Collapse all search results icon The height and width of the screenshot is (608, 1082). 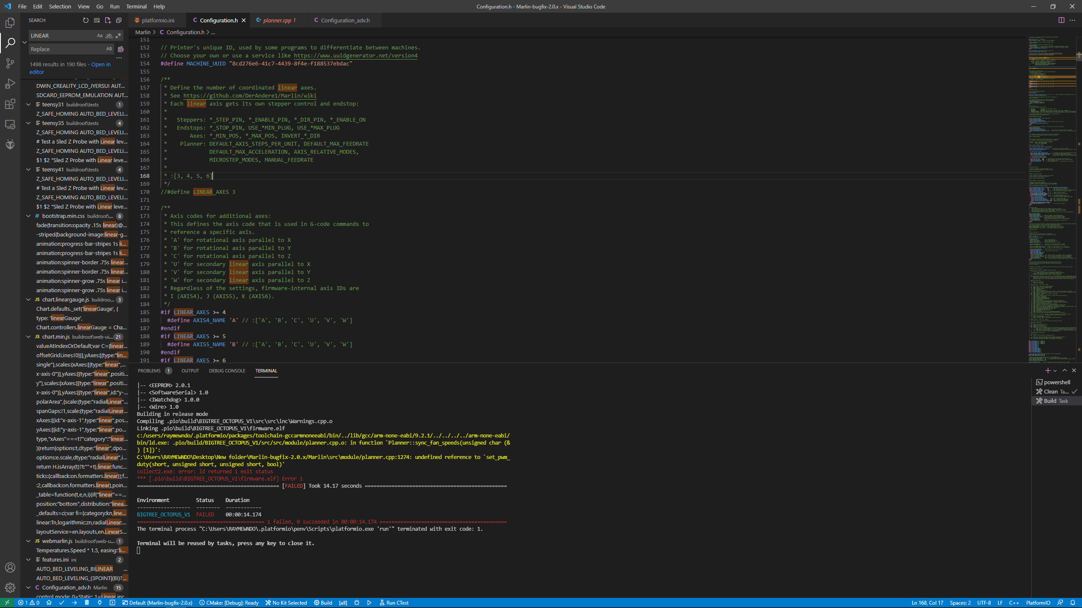pos(119,20)
